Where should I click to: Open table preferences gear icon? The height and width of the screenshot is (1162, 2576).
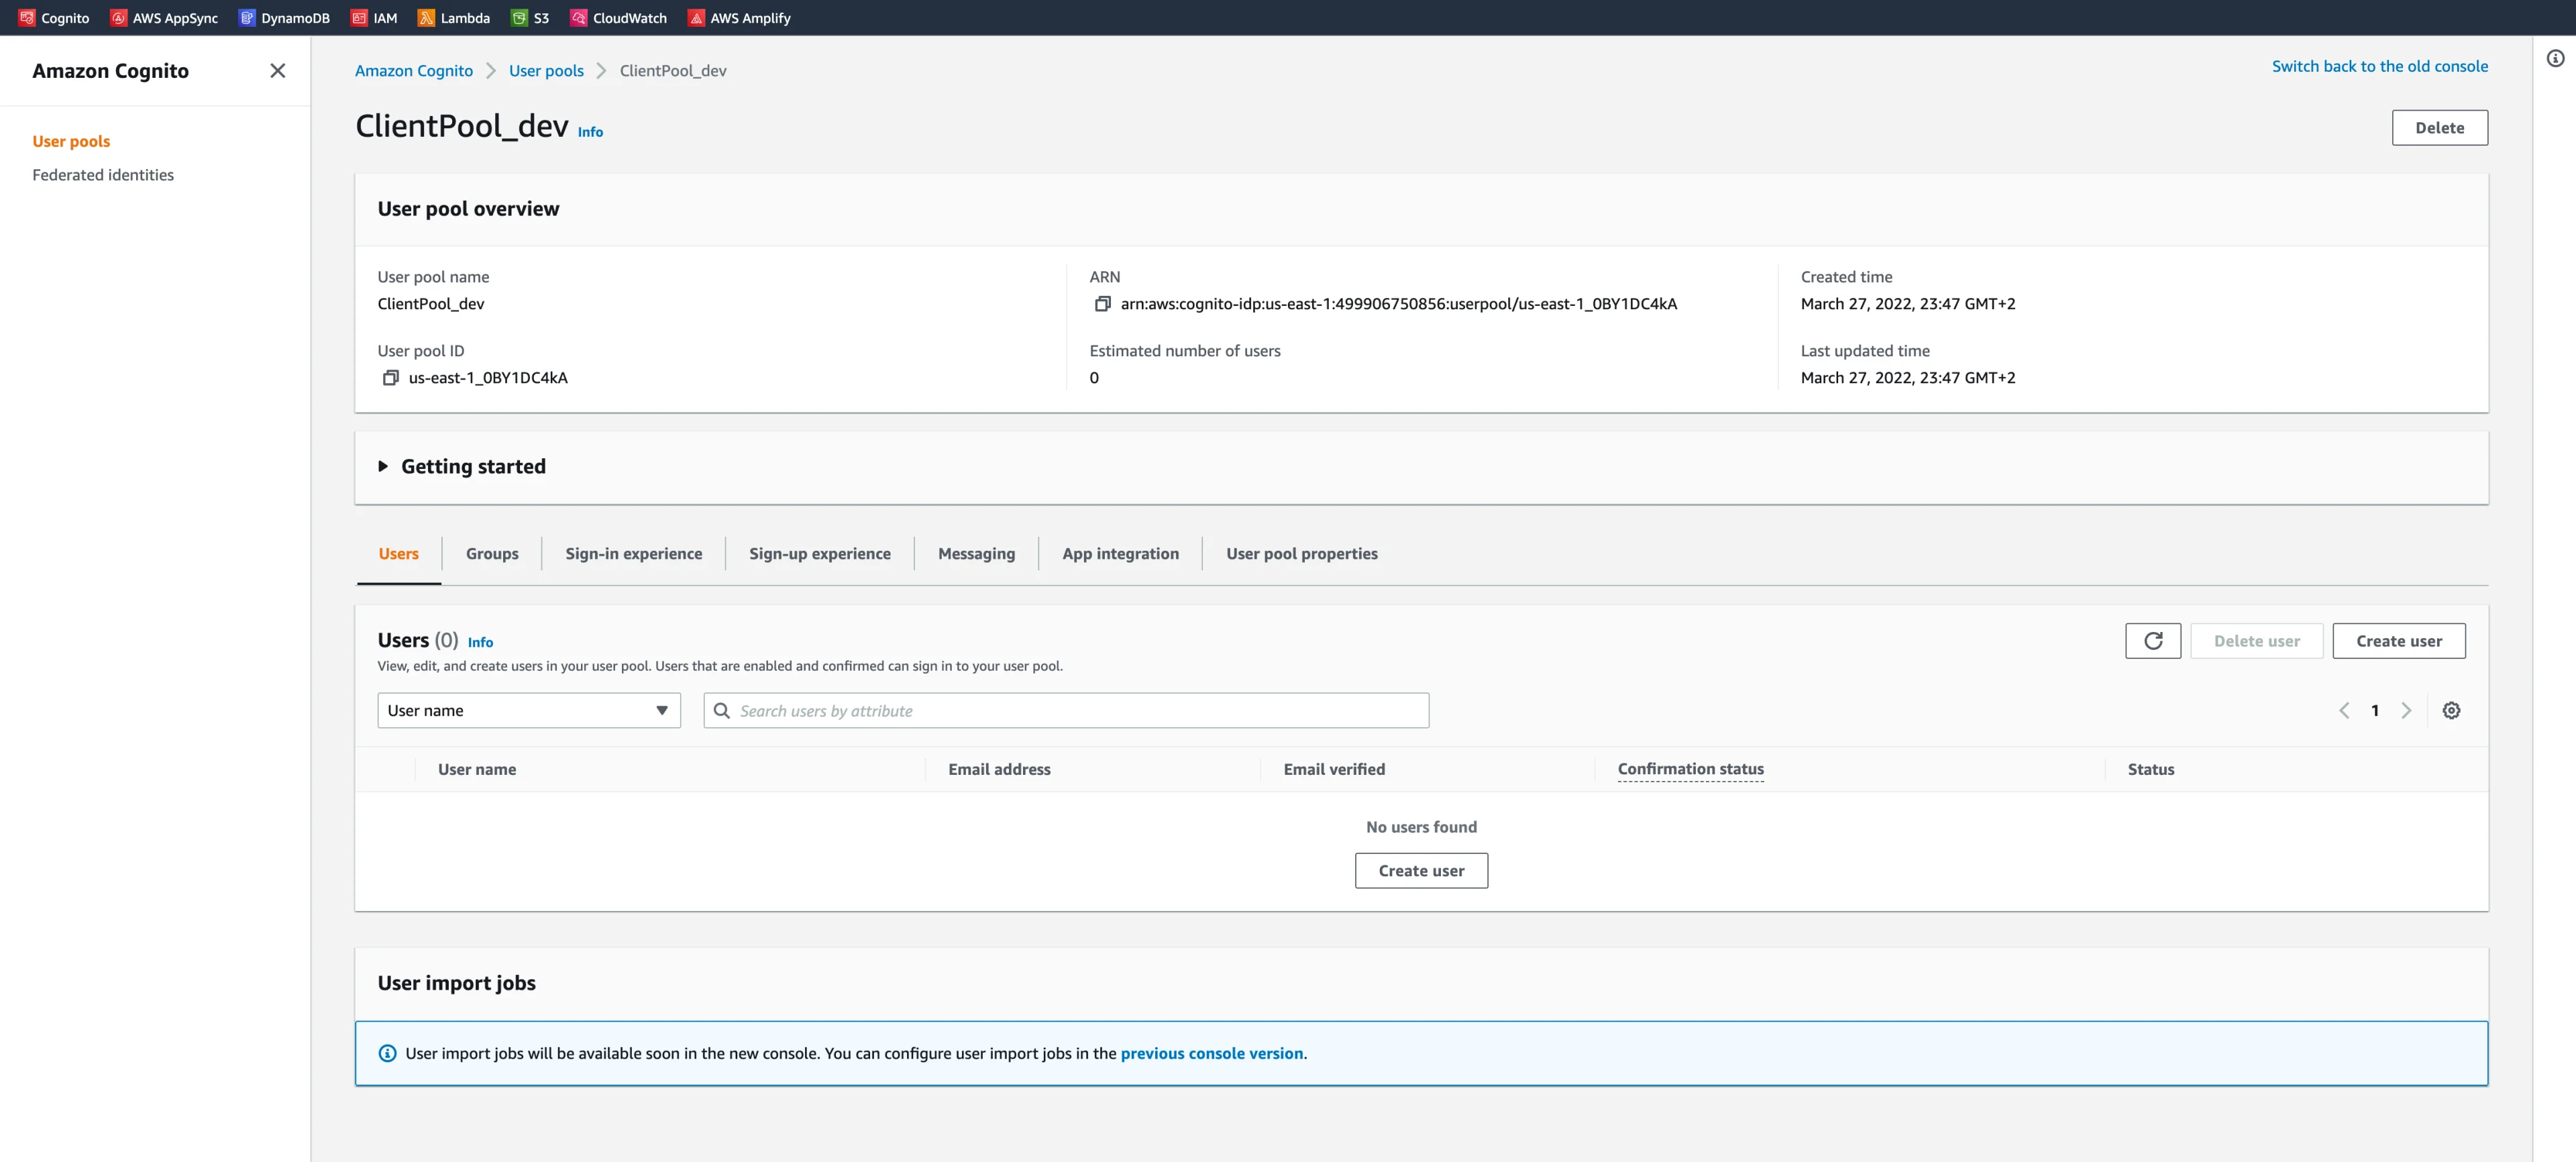(2451, 711)
